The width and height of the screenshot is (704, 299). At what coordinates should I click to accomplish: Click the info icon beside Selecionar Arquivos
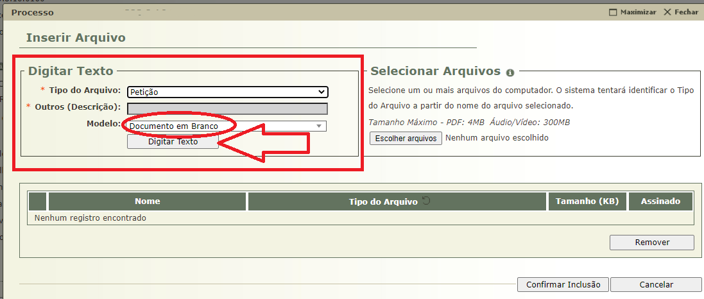[x=510, y=73]
